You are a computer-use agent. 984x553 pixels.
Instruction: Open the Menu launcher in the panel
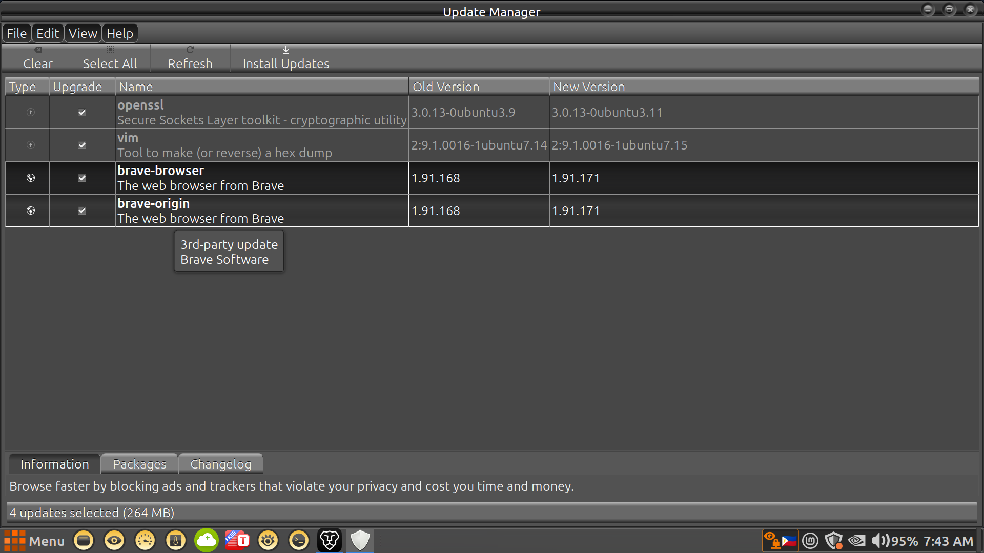35,541
